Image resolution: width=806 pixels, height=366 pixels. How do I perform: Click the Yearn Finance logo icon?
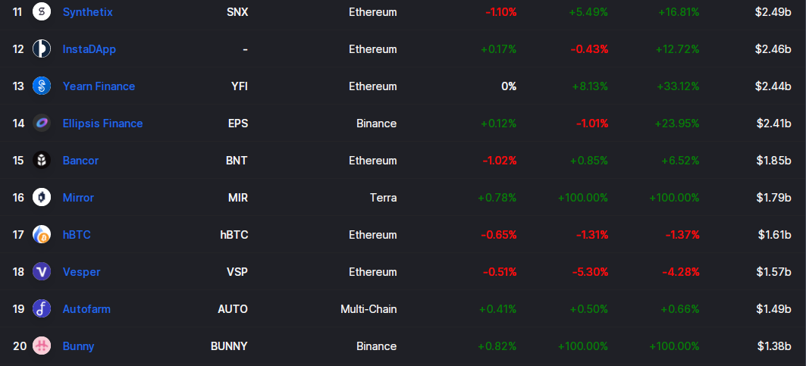[42, 86]
